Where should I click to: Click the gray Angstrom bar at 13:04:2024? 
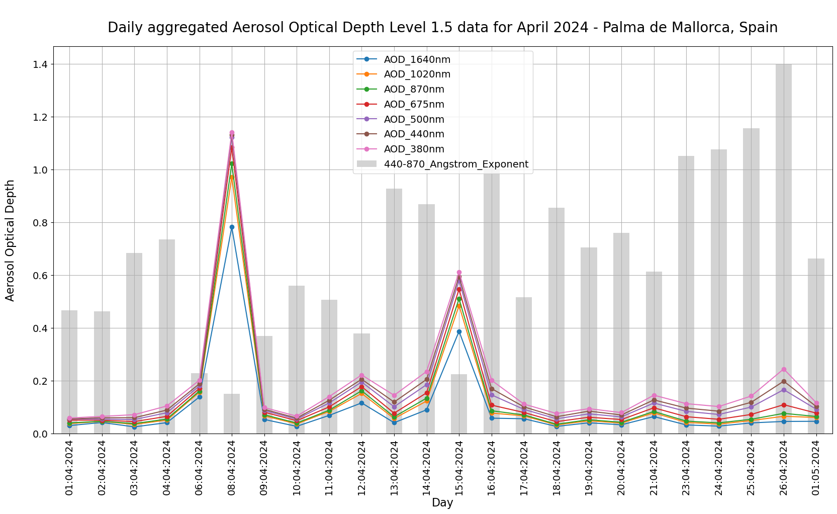click(x=394, y=311)
